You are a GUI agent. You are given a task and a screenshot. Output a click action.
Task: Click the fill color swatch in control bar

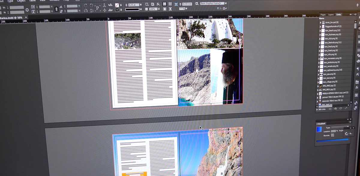point(118,5)
